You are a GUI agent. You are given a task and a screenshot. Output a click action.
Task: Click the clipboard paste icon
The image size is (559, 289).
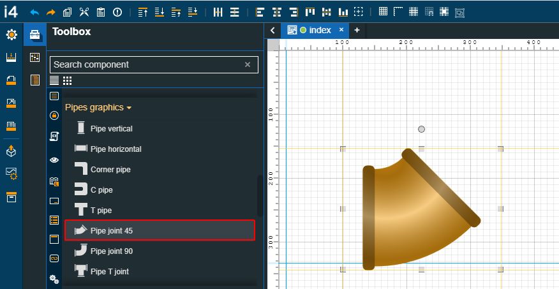(101, 12)
